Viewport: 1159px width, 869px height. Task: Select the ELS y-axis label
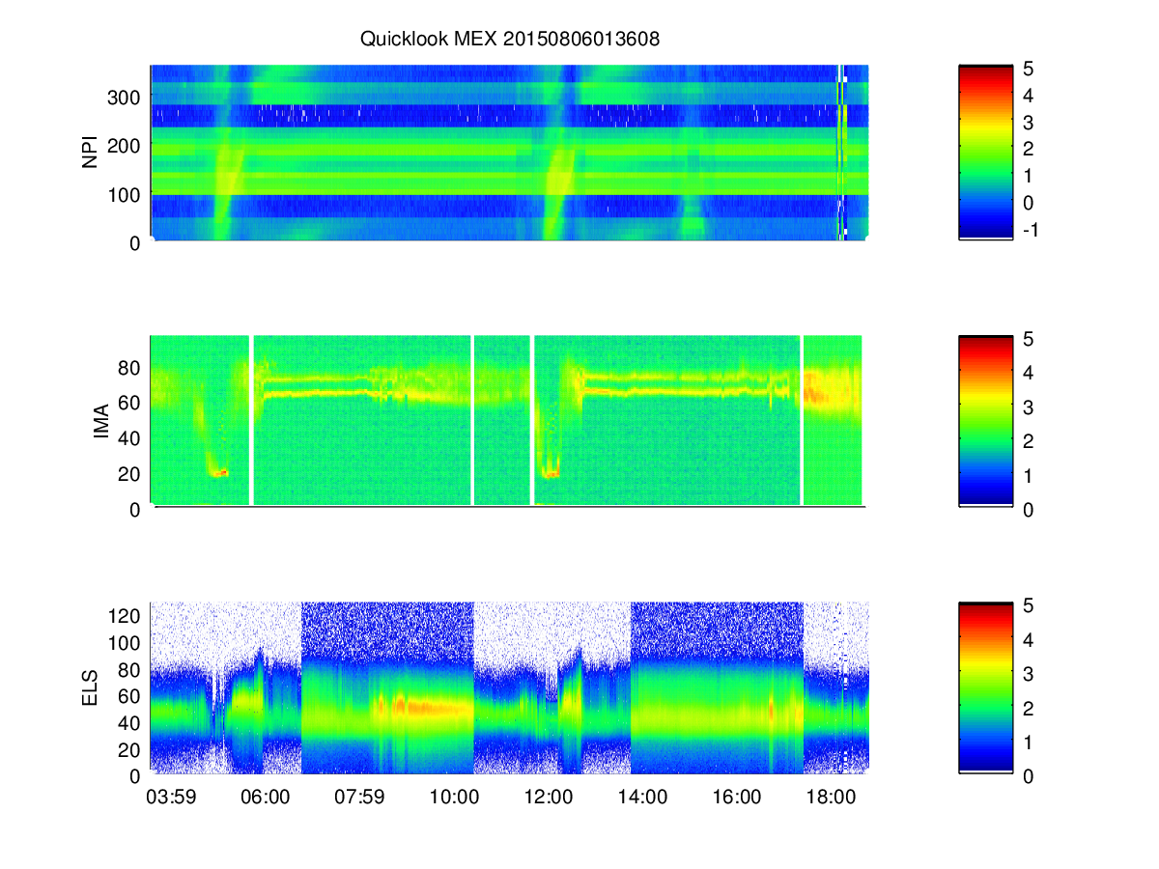coord(91,690)
